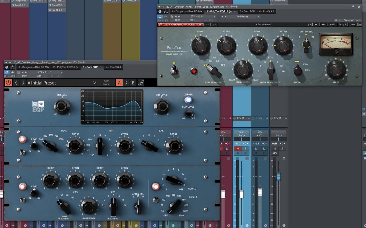Viewport: 366px width, 228px height.
Task: Click the preset file icon in Gem EQP window
Action: 19,72
